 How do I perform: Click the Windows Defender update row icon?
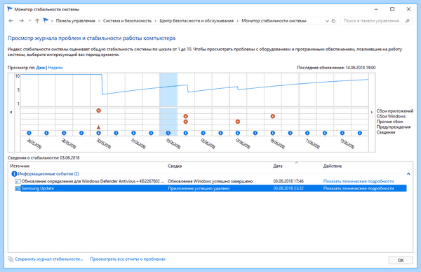click(18, 181)
